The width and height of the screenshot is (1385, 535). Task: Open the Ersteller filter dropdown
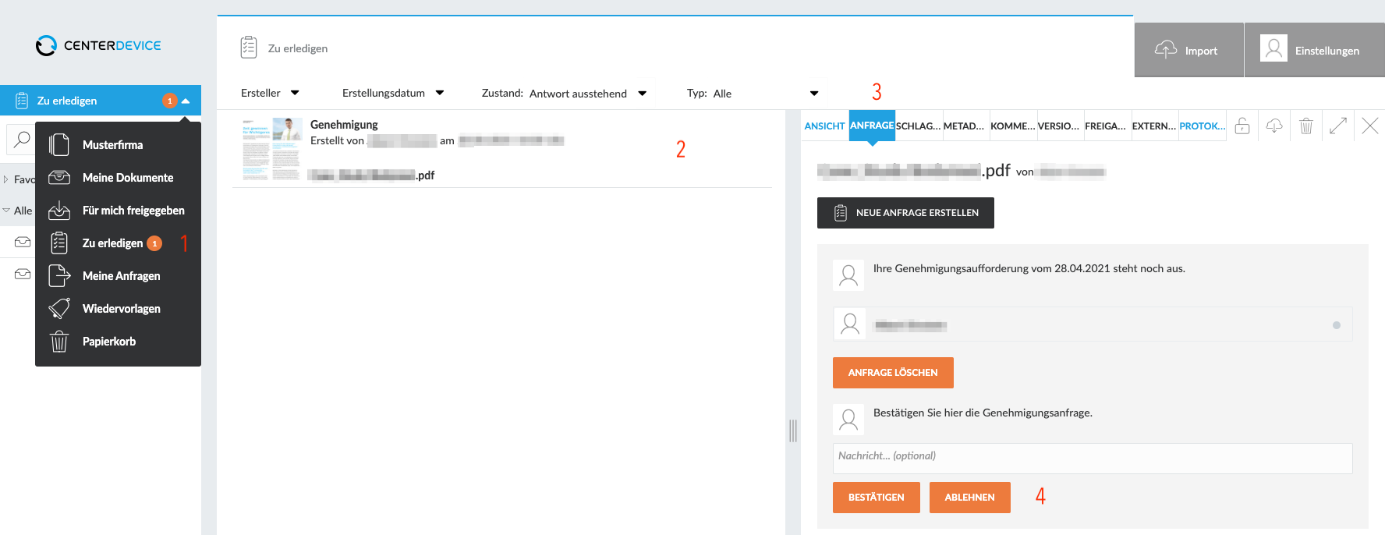click(x=270, y=93)
